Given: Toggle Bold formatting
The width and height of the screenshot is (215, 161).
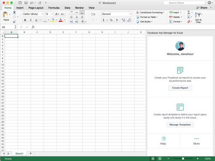Looking at the screenshot, I should tap(25, 20).
